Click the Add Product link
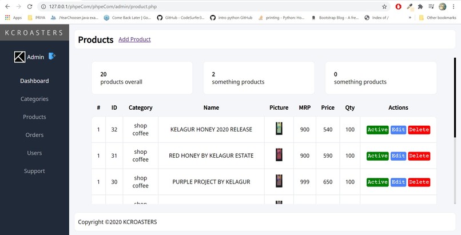The width and height of the screenshot is (461, 235). (x=134, y=39)
